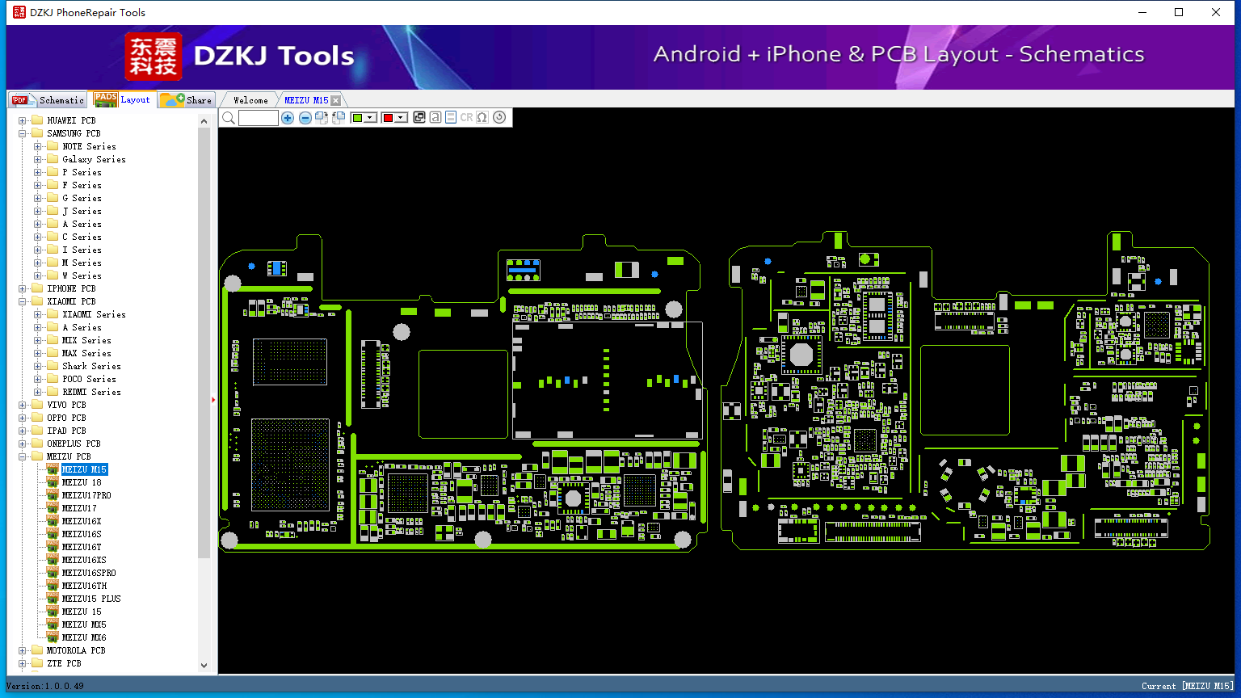Expand the MOTOROLA PCB tree node
This screenshot has height=698, width=1241.
coord(23,650)
